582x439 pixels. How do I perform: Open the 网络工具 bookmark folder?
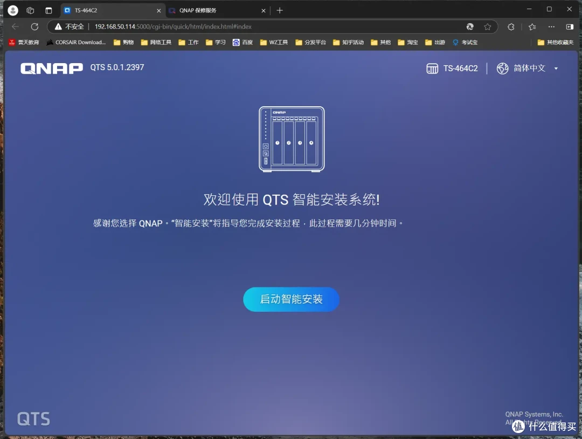pos(156,43)
